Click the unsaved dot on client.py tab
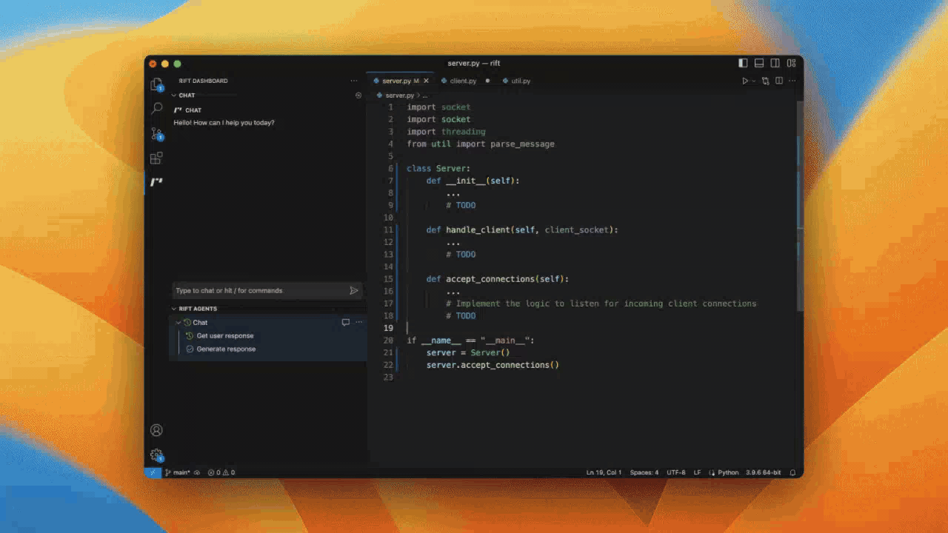 click(487, 81)
